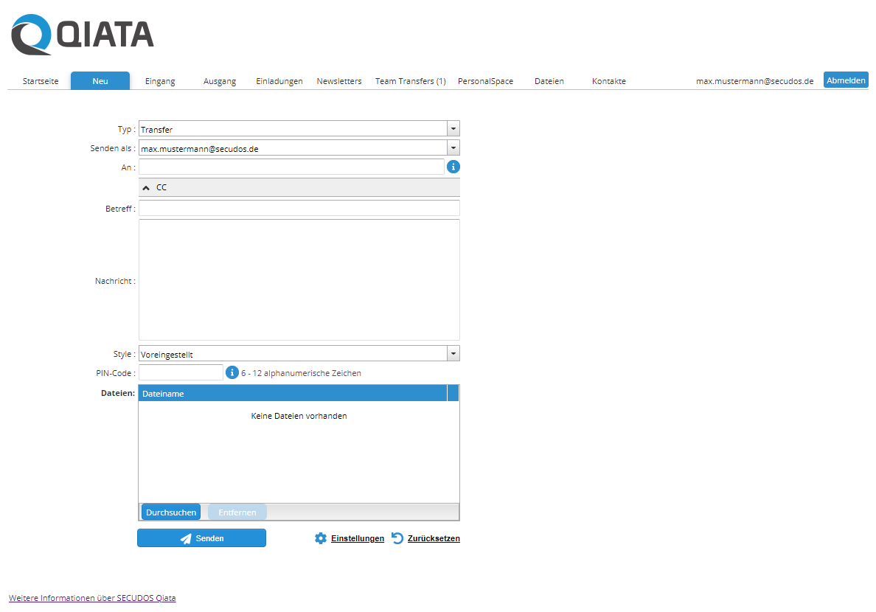Click the gear icon next to Einstellungen
The width and height of the screenshot is (876, 612).
[x=320, y=538]
